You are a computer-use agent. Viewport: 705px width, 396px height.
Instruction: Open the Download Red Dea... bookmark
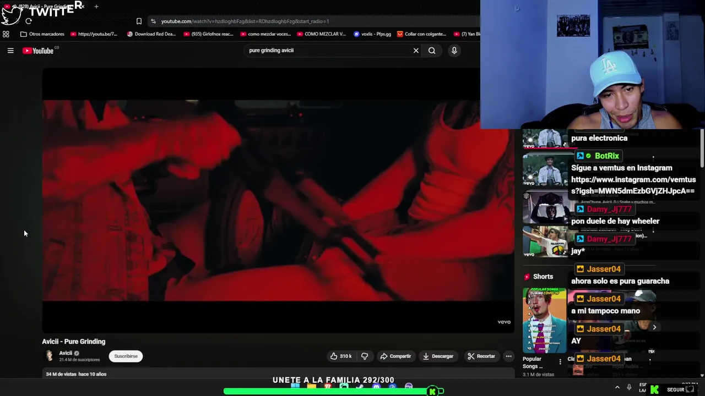(151, 34)
